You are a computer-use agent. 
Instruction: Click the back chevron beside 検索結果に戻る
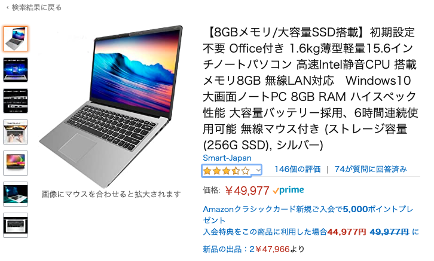[x=8, y=7]
